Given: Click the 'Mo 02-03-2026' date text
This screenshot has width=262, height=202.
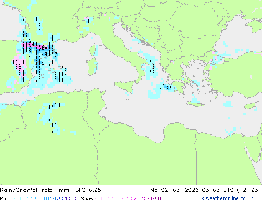Looking at the screenshot, I should [x=174, y=190].
